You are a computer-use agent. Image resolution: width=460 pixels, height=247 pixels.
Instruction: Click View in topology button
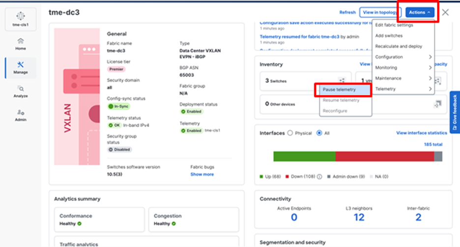click(x=380, y=12)
